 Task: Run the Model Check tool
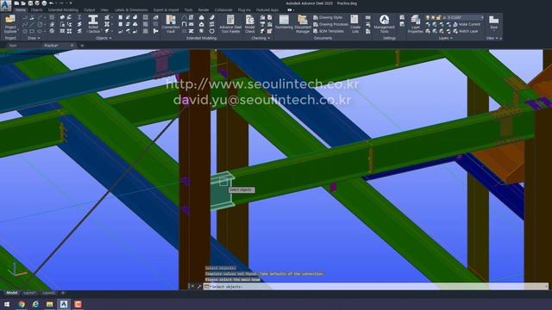[x=249, y=24]
